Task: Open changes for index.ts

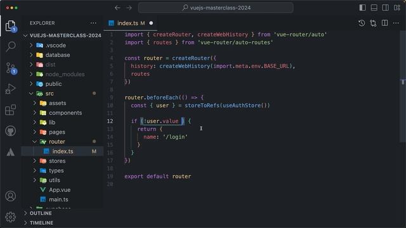Action: point(373,23)
